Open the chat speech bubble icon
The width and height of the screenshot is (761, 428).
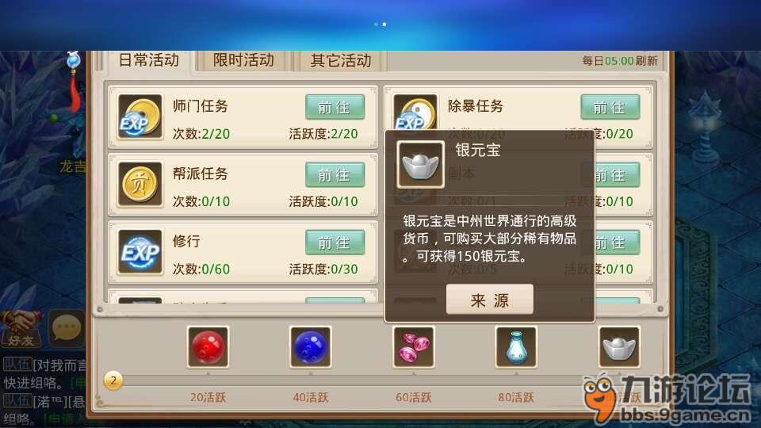pyautogui.click(x=67, y=328)
